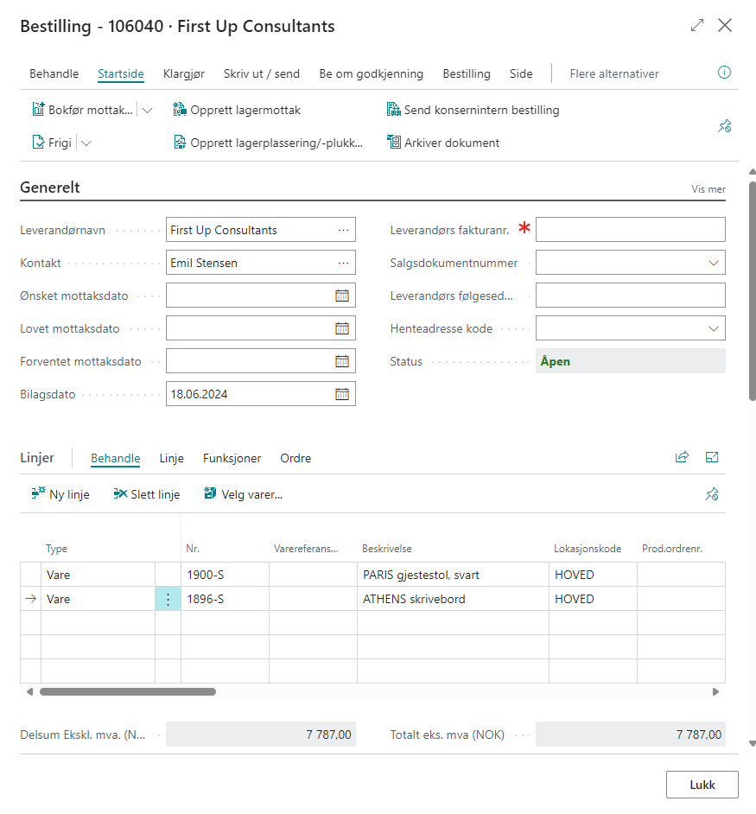Click the Lukk button
The image size is (756, 814).
[702, 785]
